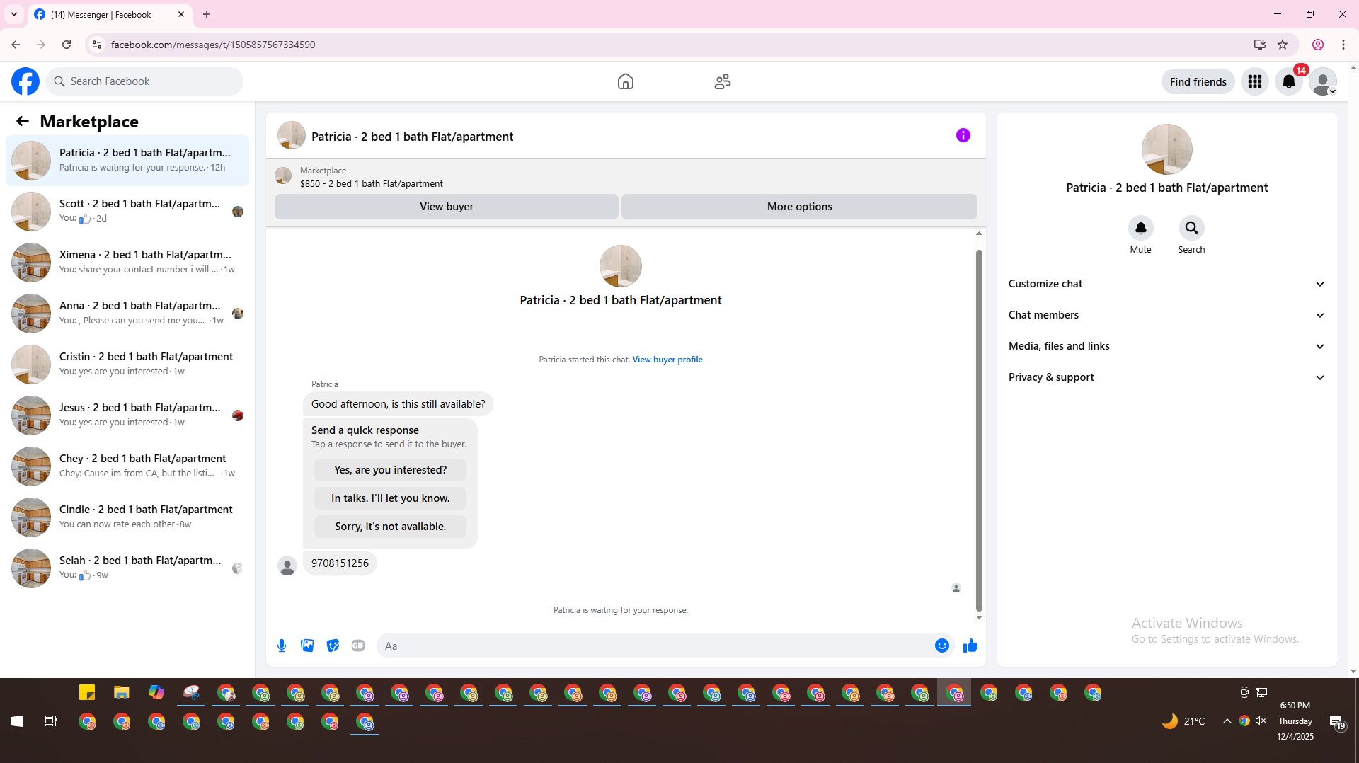
Task: Send 'In talks. I'll let you know.' response
Action: coord(390,498)
